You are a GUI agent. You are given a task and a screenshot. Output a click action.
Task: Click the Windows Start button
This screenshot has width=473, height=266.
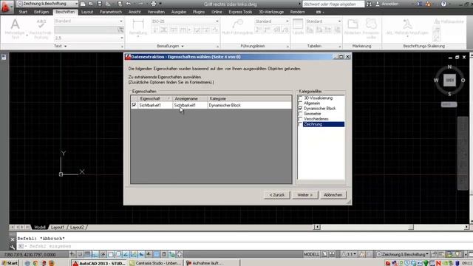tap(9, 263)
